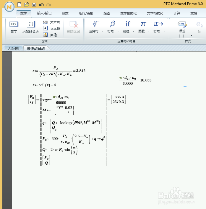Open the 文档 ribbon tab

pyautogui.click(x=194, y=13)
